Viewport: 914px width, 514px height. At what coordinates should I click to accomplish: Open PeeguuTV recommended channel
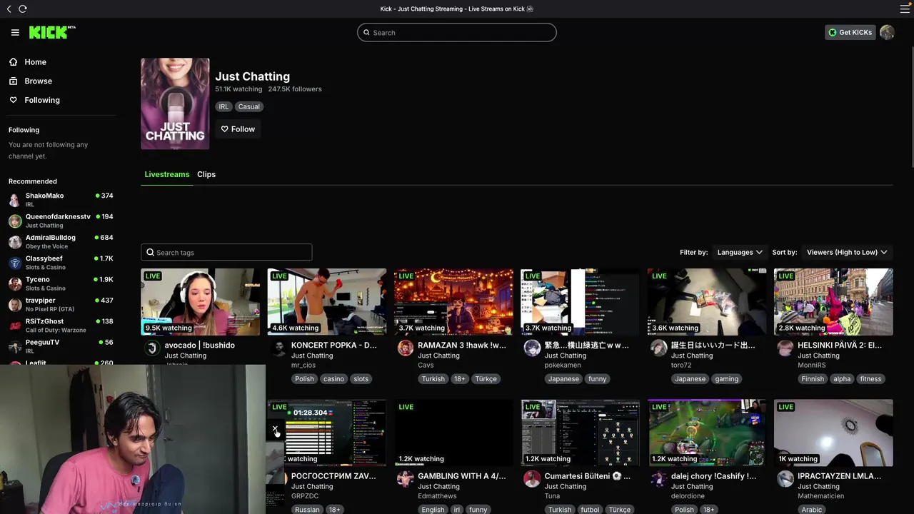pos(61,346)
